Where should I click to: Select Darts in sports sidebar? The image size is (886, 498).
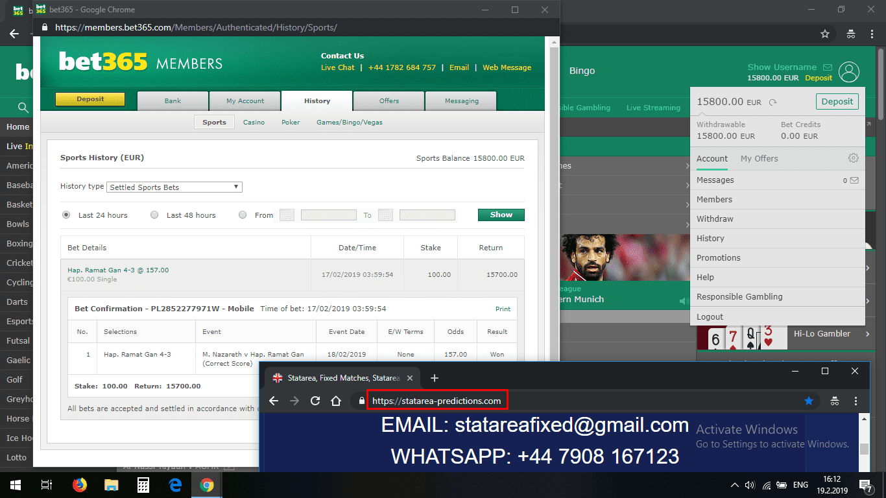[x=17, y=302]
